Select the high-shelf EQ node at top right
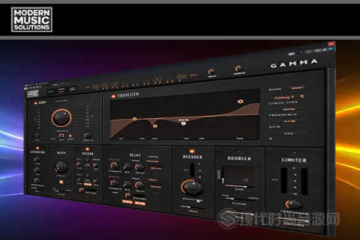The height and width of the screenshot is (240, 360). pyautogui.click(x=240, y=101)
